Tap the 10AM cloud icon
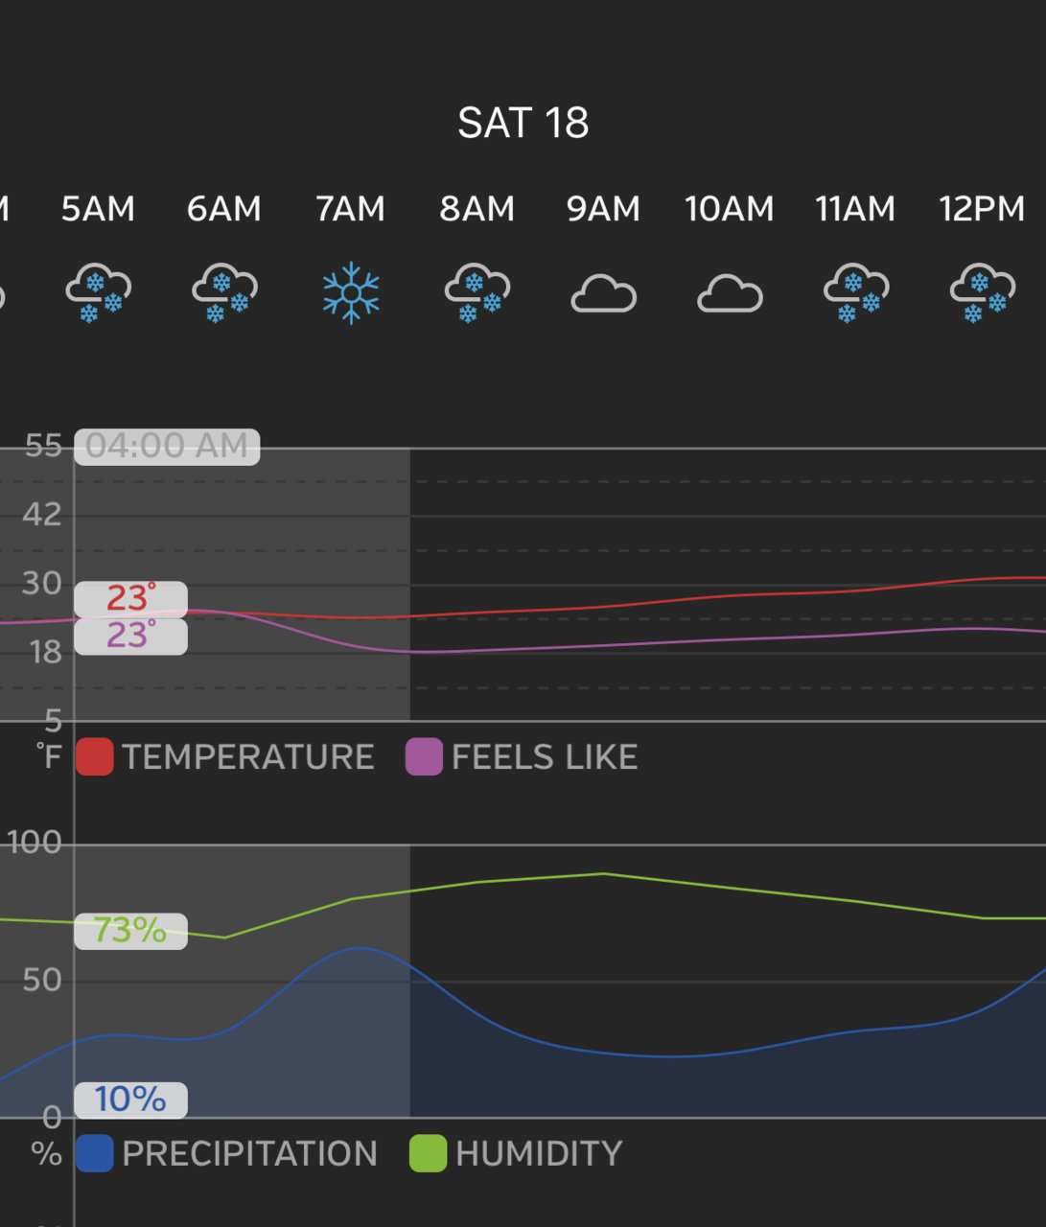The width and height of the screenshot is (1046, 1227). click(x=730, y=294)
